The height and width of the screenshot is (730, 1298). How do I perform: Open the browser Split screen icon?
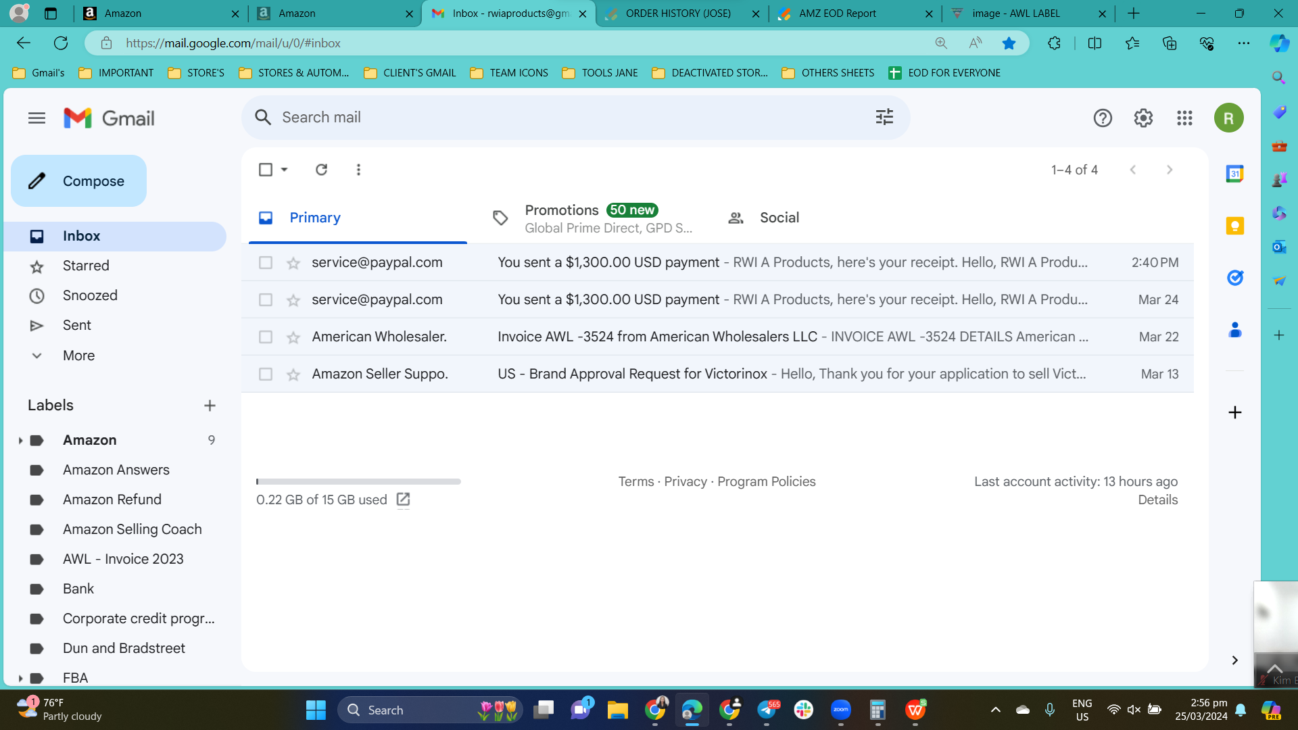(x=1095, y=43)
